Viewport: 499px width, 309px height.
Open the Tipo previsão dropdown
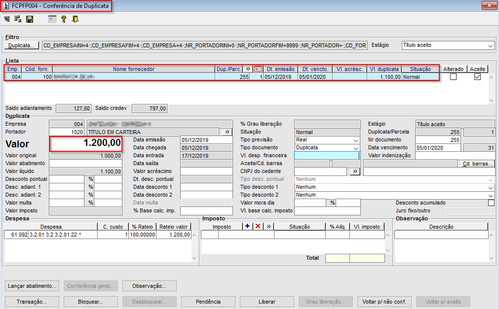[356, 140]
